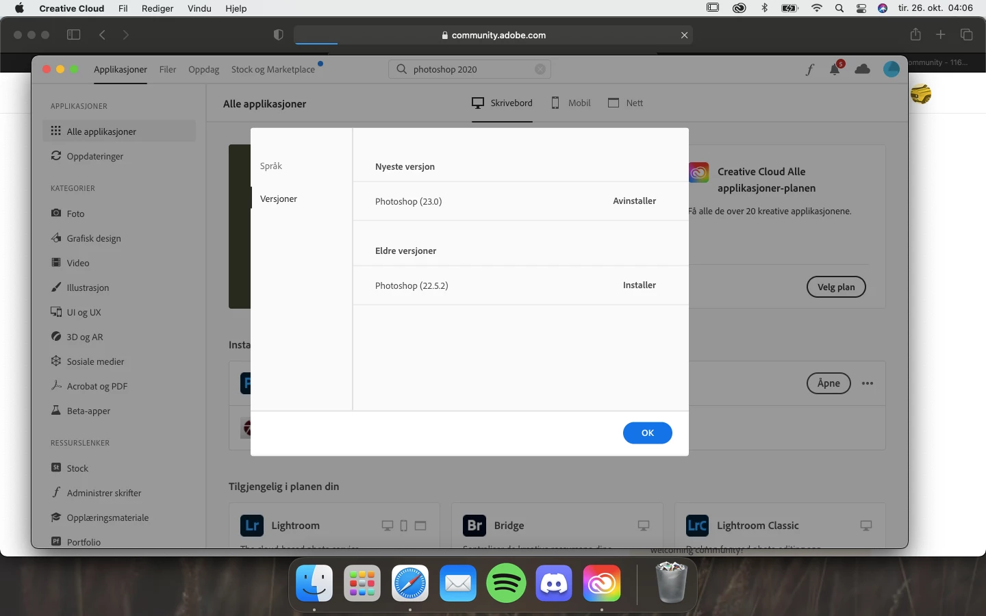Switch to Stock og Marketplace tab
This screenshot has height=616, width=986.
point(273,69)
